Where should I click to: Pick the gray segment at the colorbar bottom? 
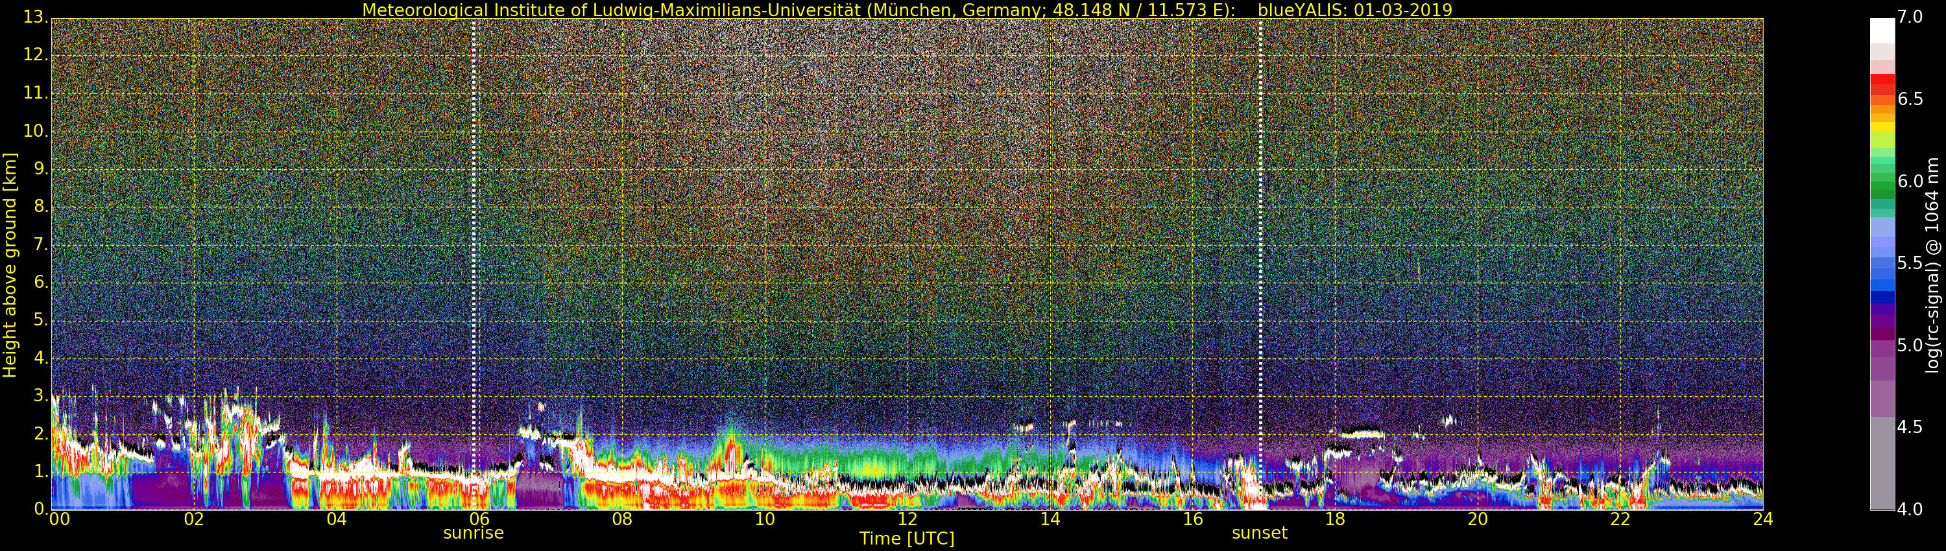(1882, 463)
